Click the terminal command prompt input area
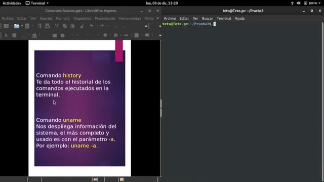 (x=215, y=24)
